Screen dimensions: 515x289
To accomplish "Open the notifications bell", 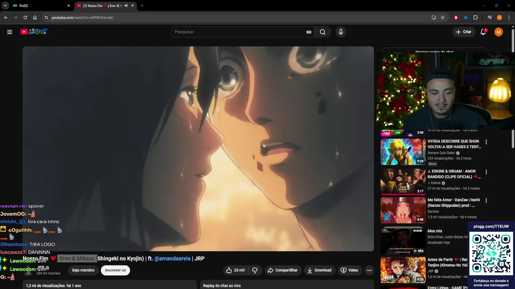I will click(483, 32).
